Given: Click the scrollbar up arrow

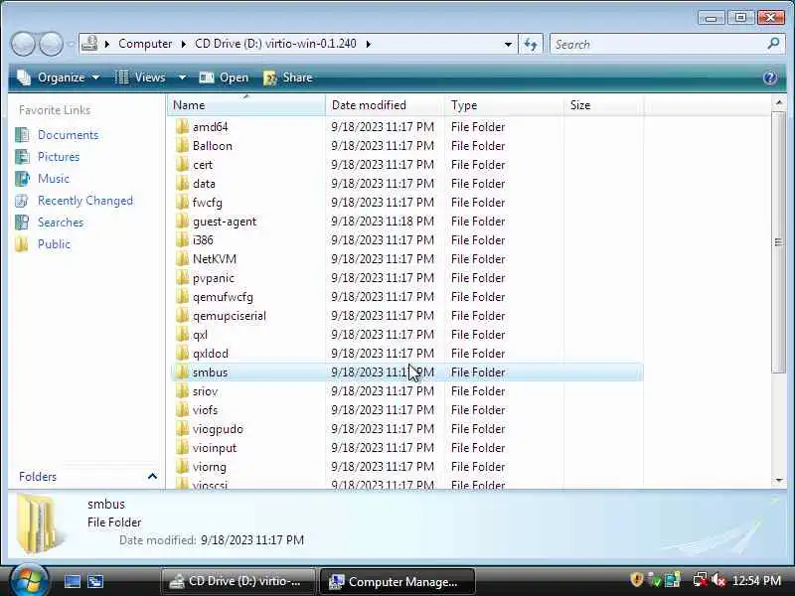Looking at the screenshot, I should point(778,103).
